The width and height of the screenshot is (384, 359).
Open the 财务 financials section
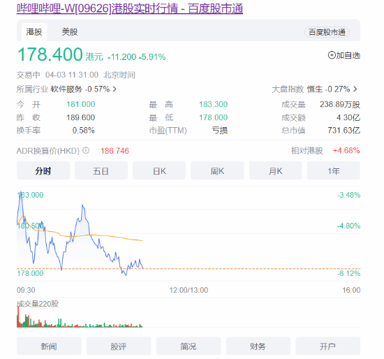click(x=258, y=346)
